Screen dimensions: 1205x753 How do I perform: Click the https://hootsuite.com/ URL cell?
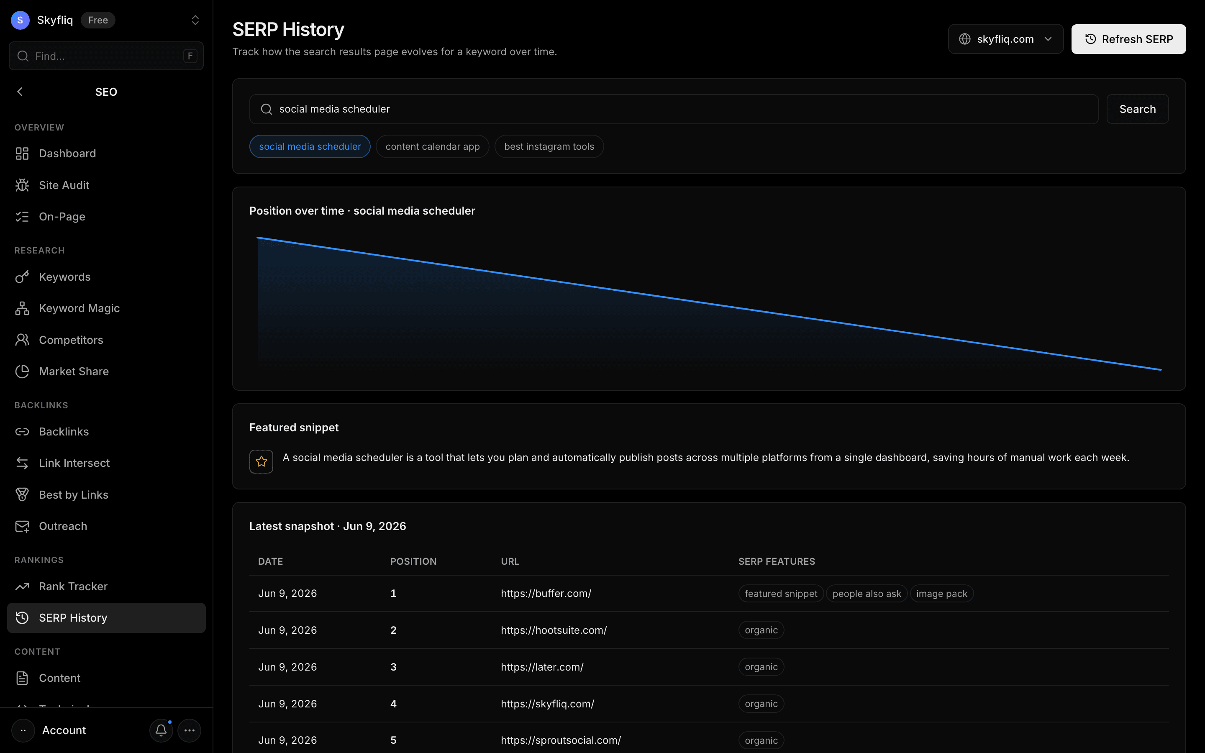click(554, 630)
